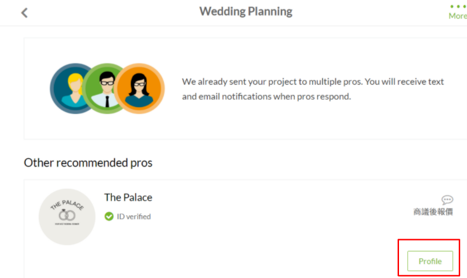Open the three-dot More menu icon

tap(458, 6)
